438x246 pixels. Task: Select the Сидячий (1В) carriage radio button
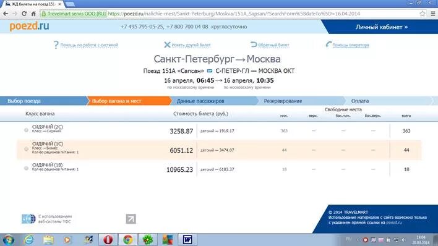tap(26, 168)
